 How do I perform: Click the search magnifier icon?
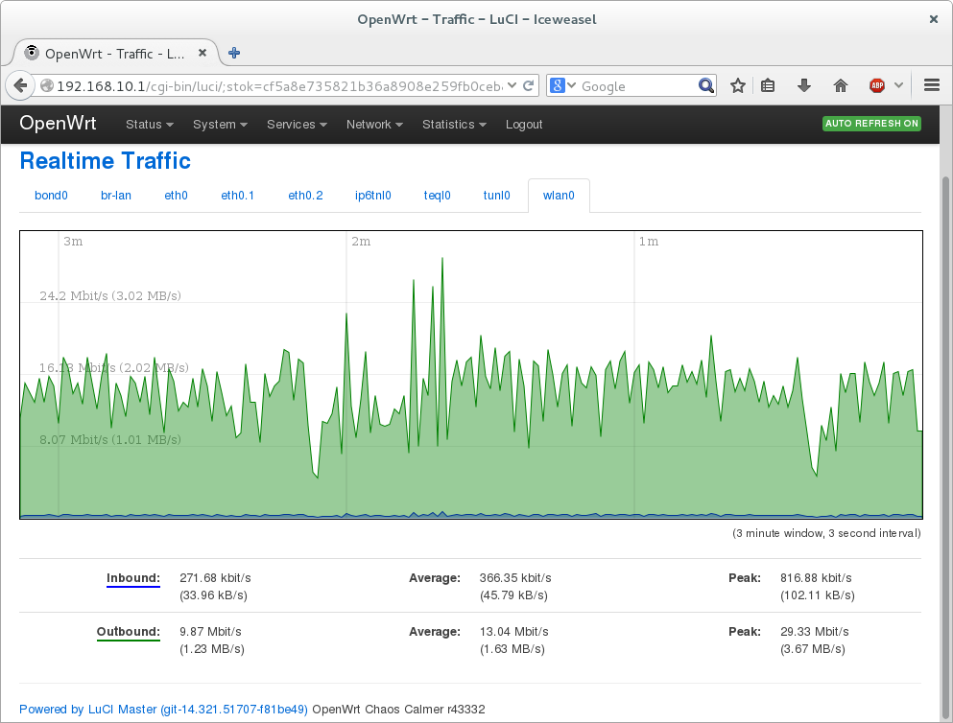click(x=705, y=85)
